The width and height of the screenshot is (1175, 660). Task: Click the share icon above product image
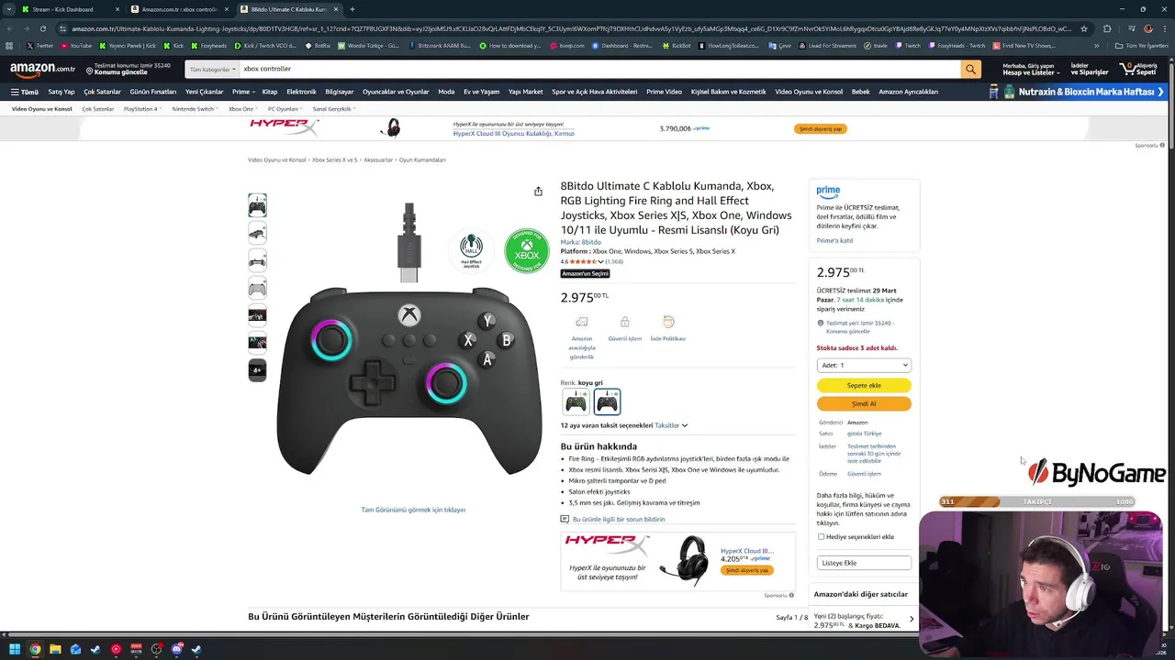[x=538, y=192]
